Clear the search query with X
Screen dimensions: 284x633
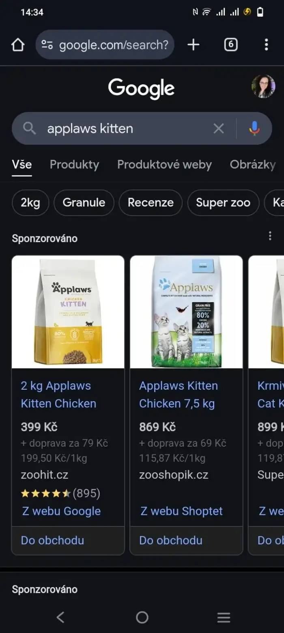tap(219, 129)
